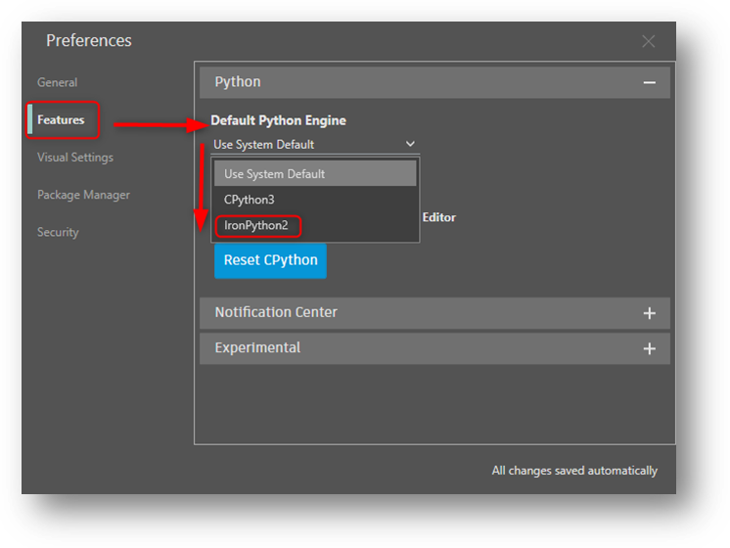This screenshot has width=730, height=548.
Task: Select the Features tab in sidebar
Action: (61, 120)
